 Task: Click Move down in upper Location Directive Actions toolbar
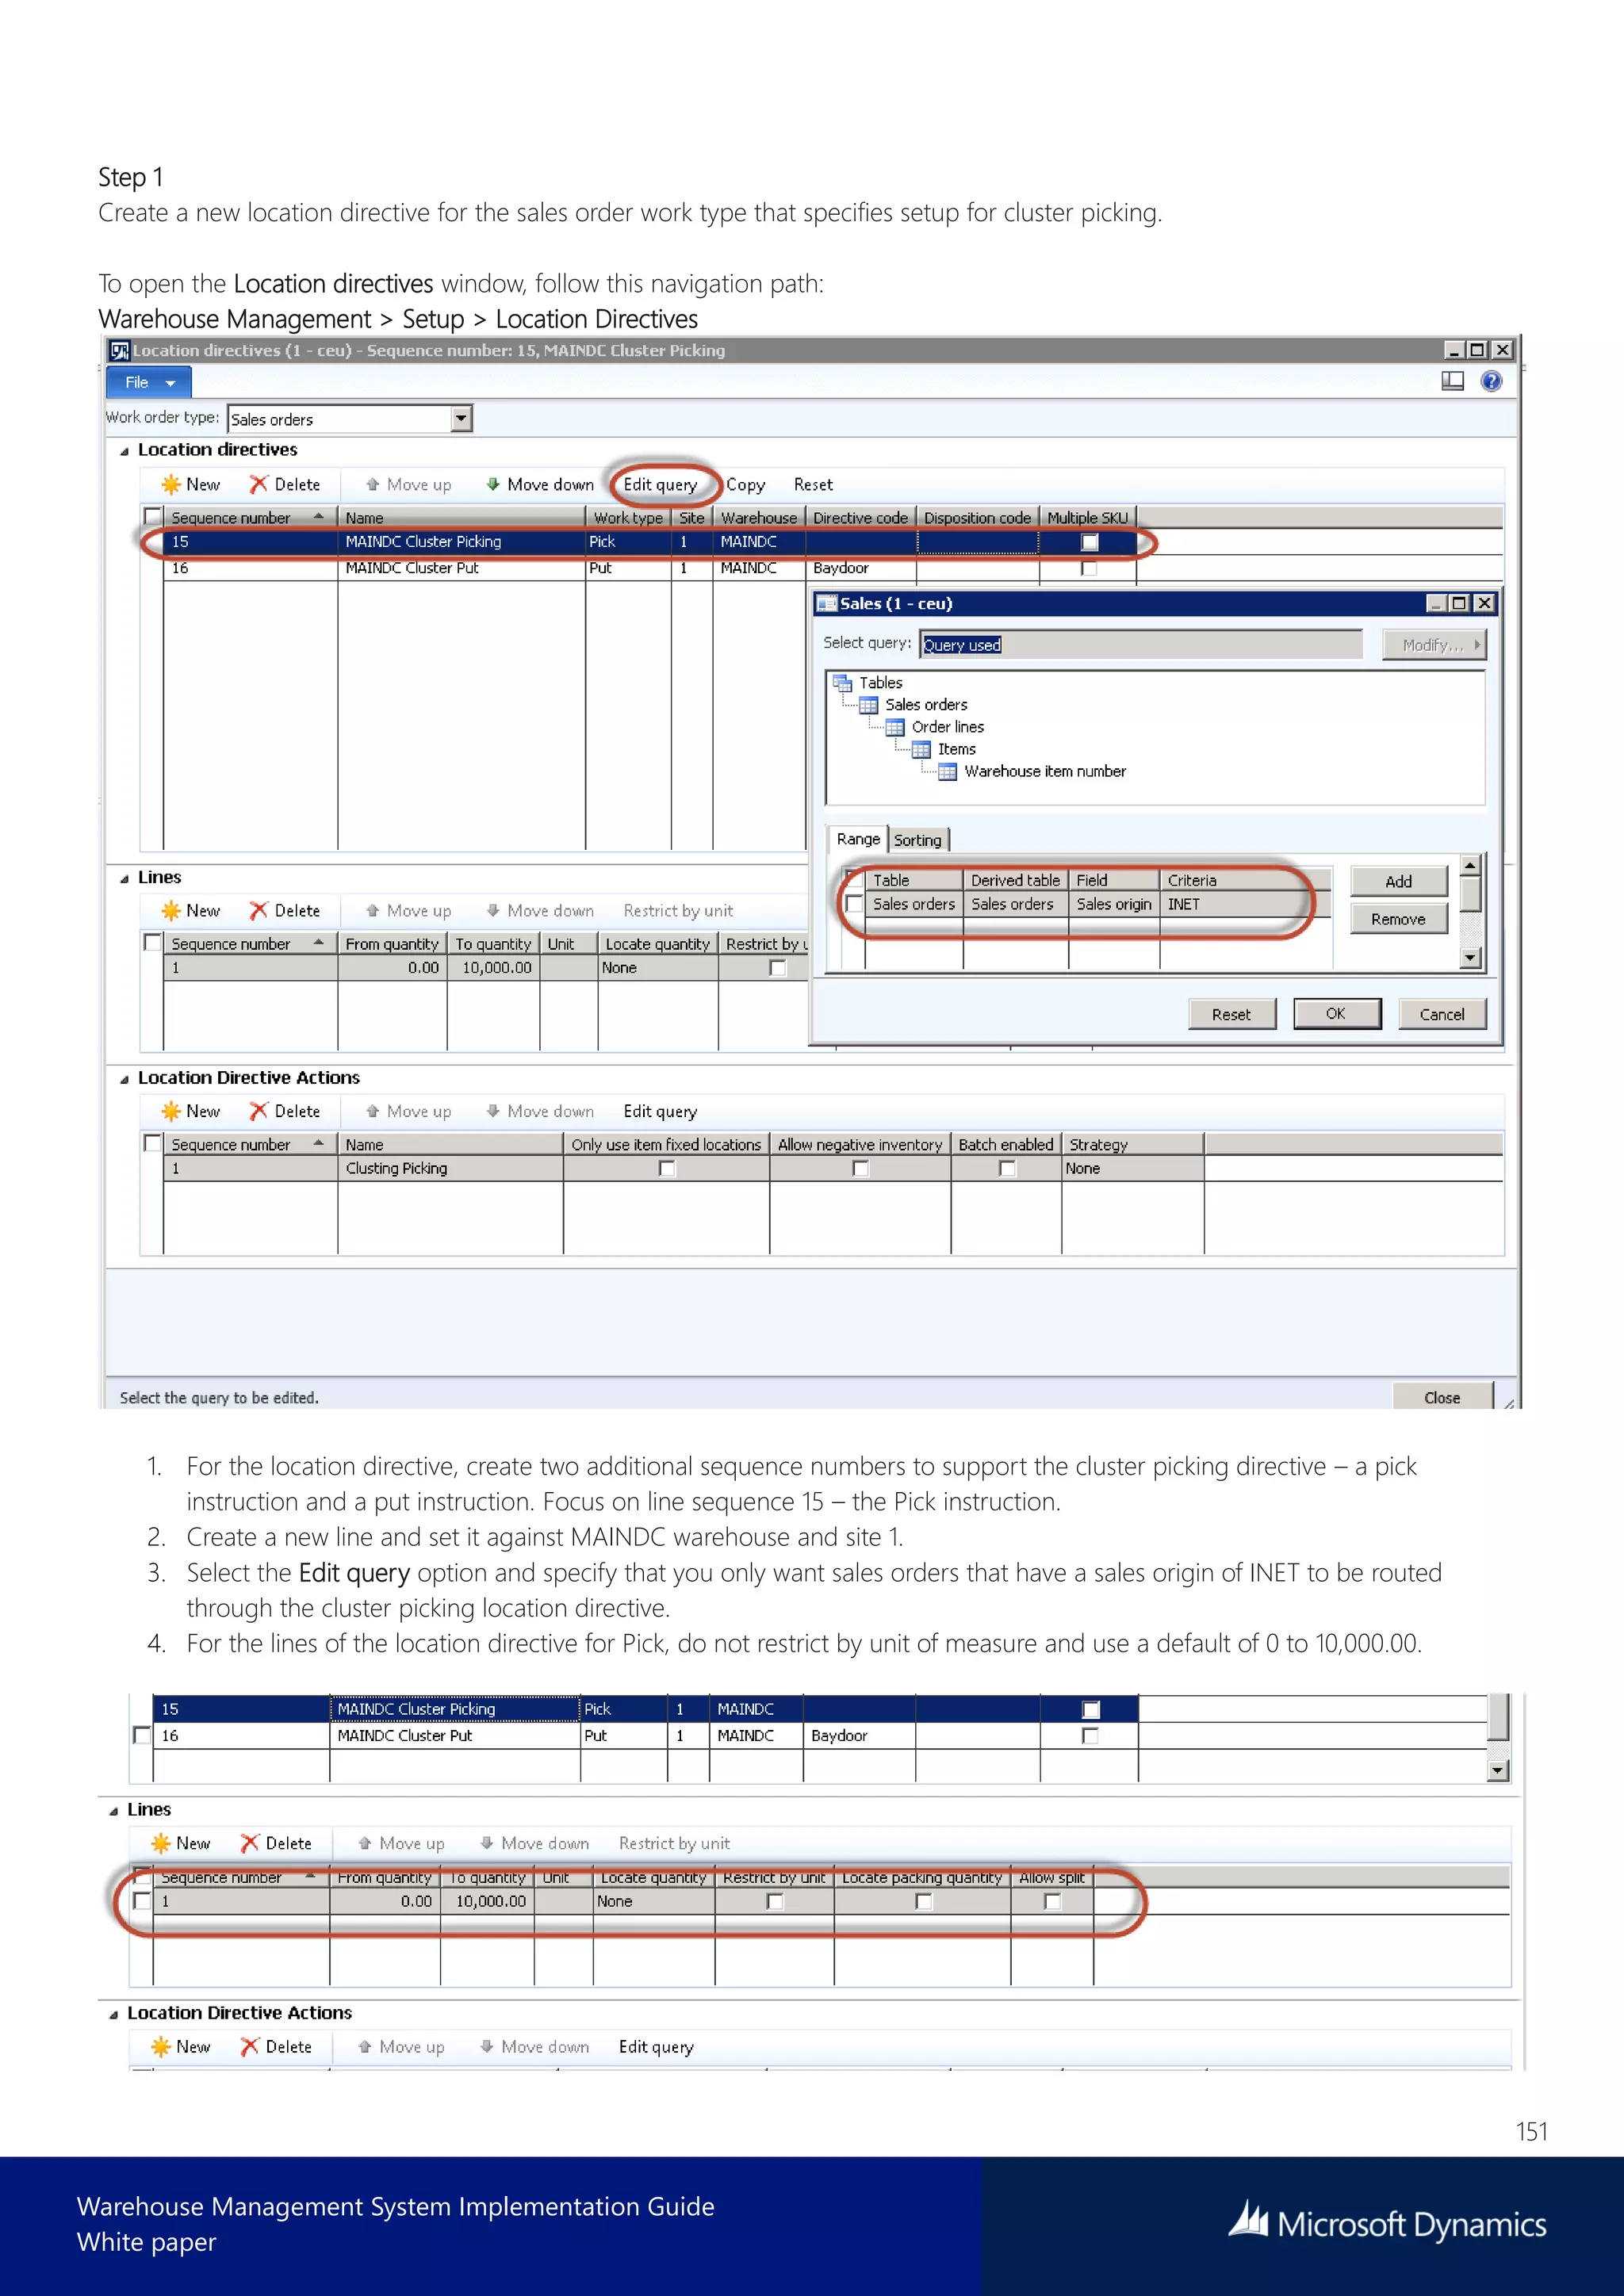click(x=540, y=1111)
